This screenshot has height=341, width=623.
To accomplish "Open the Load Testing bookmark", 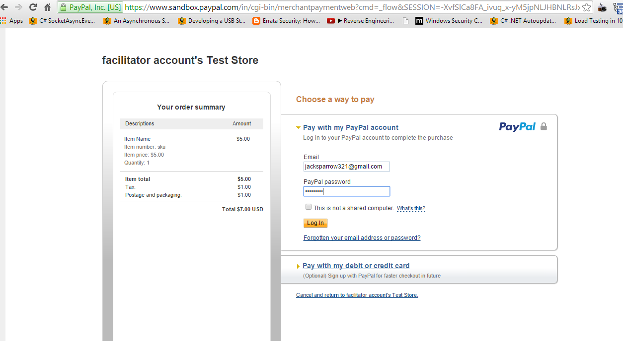I will click(x=594, y=21).
